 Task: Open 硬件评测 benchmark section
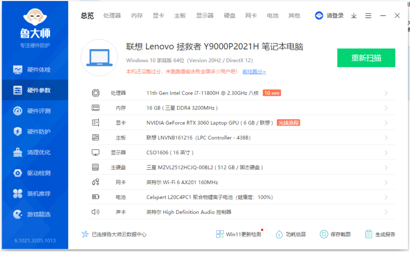[35, 111]
